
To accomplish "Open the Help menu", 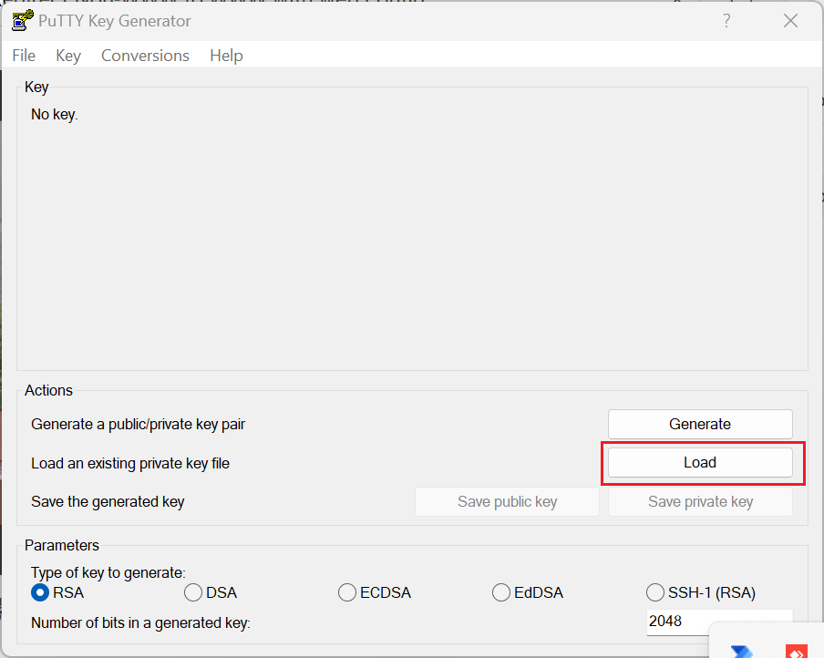I will pos(226,56).
